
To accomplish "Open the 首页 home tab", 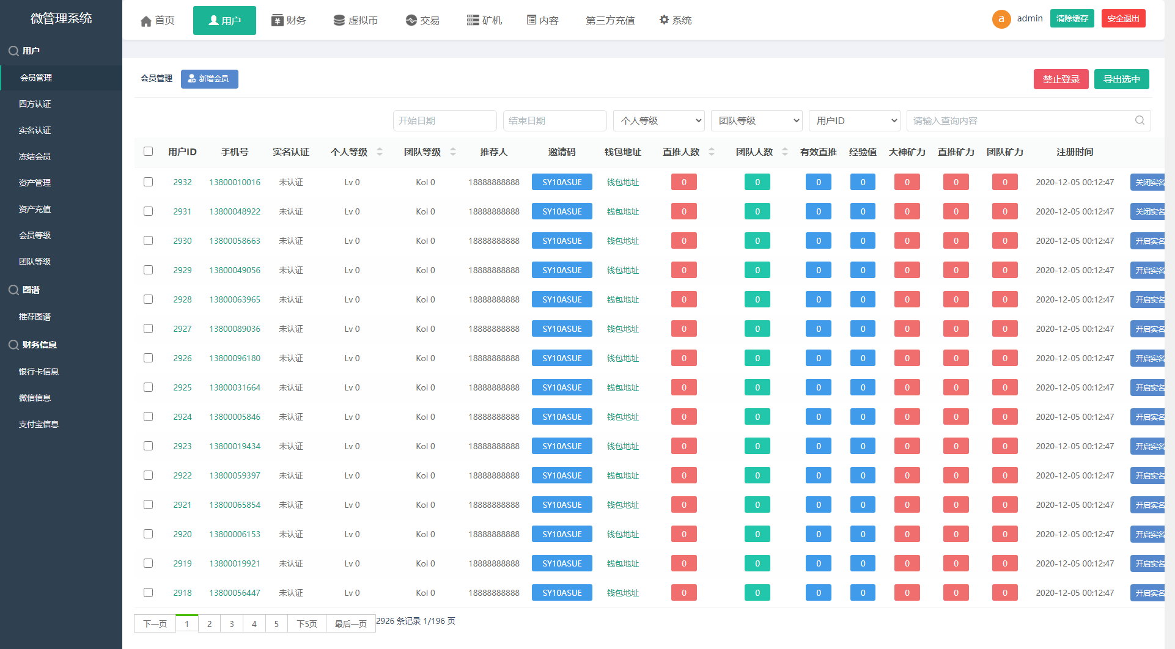I will click(157, 21).
